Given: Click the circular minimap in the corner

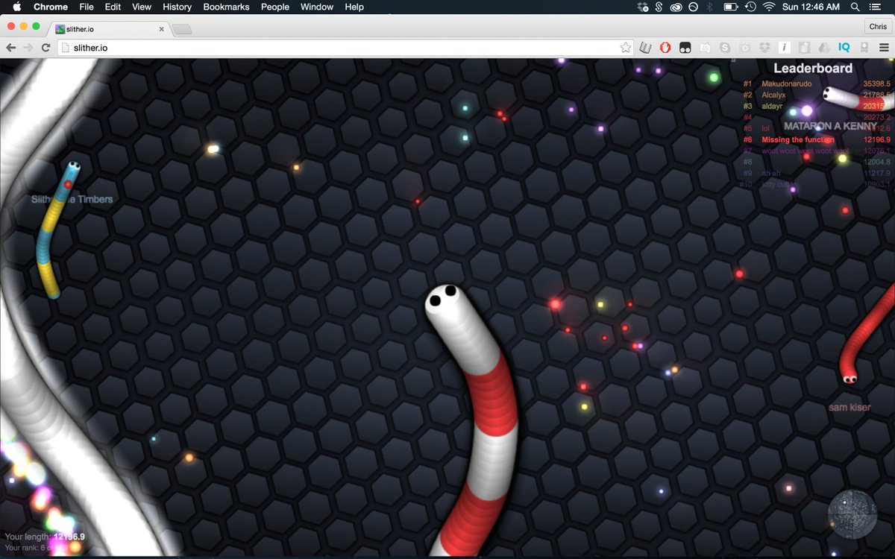Looking at the screenshot, I should [x=852, y=514].
